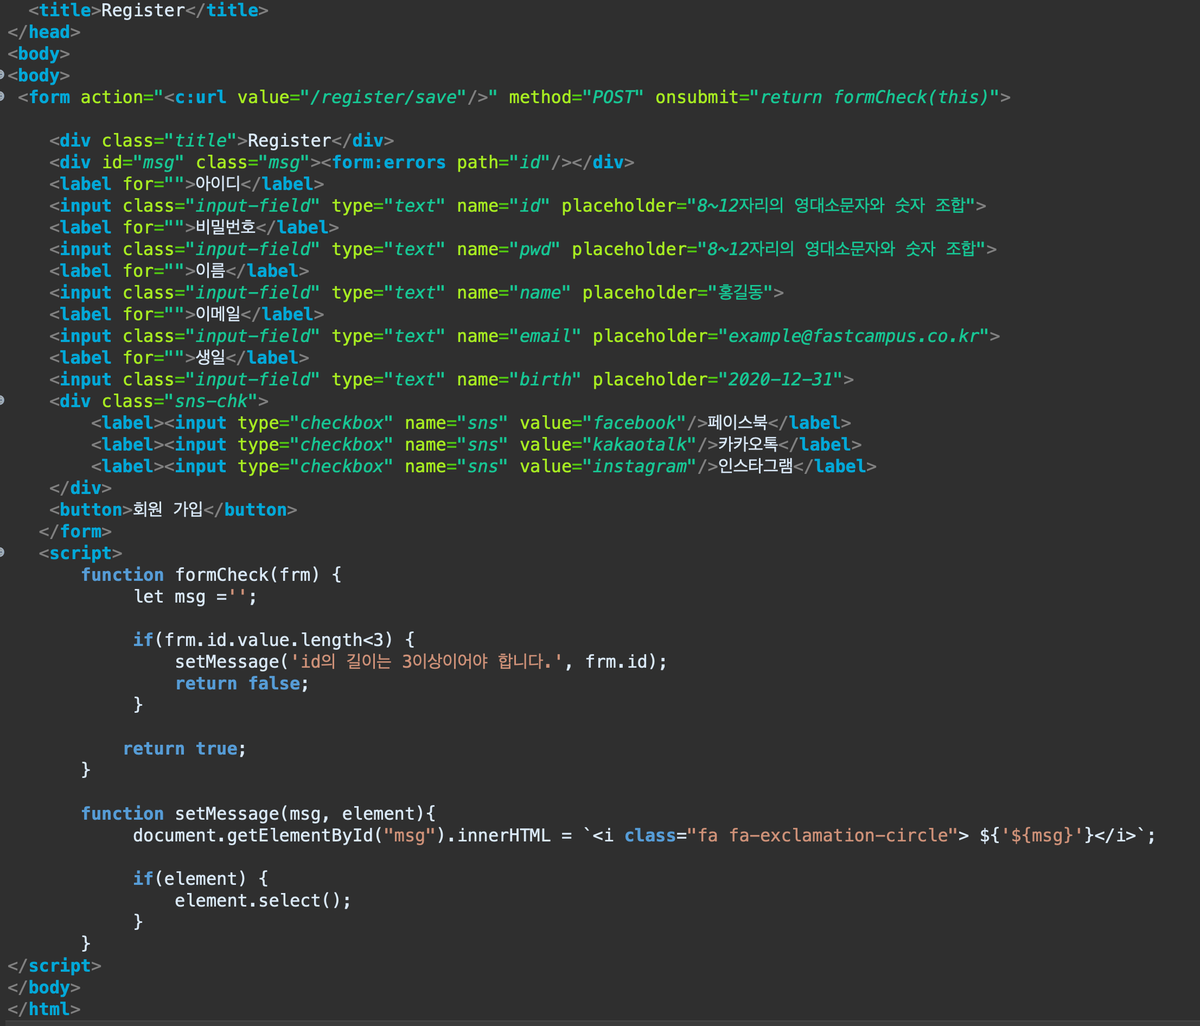Click the closing html tag
The image size is (1200, 1026).
coord(44,1010)
